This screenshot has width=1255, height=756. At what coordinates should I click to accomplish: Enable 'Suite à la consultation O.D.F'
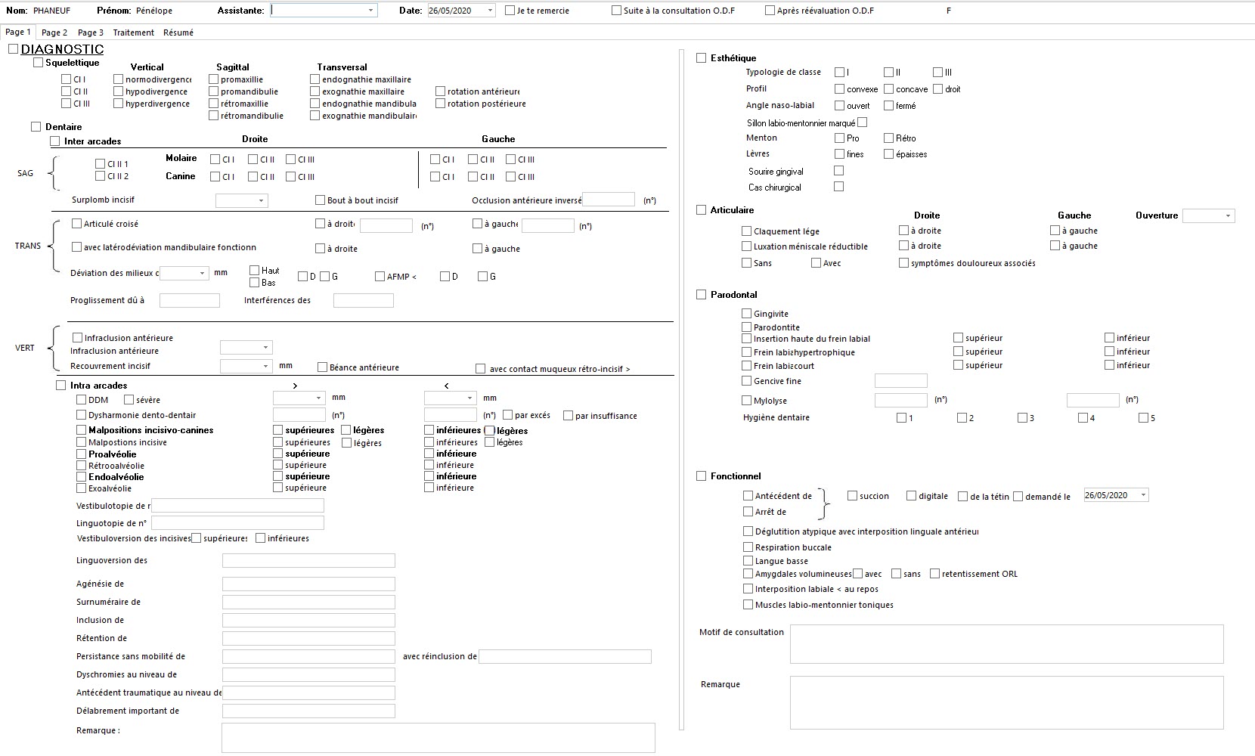tap(616, 11)
